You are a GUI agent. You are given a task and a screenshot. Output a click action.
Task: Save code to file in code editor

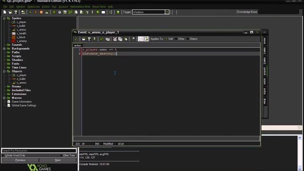(89, 39)
